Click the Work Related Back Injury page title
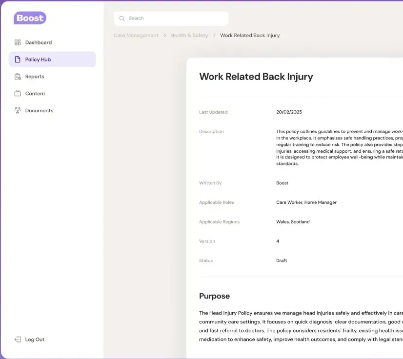Image resolution: width=403 pixels, height=359 pixels. point(256,77)
